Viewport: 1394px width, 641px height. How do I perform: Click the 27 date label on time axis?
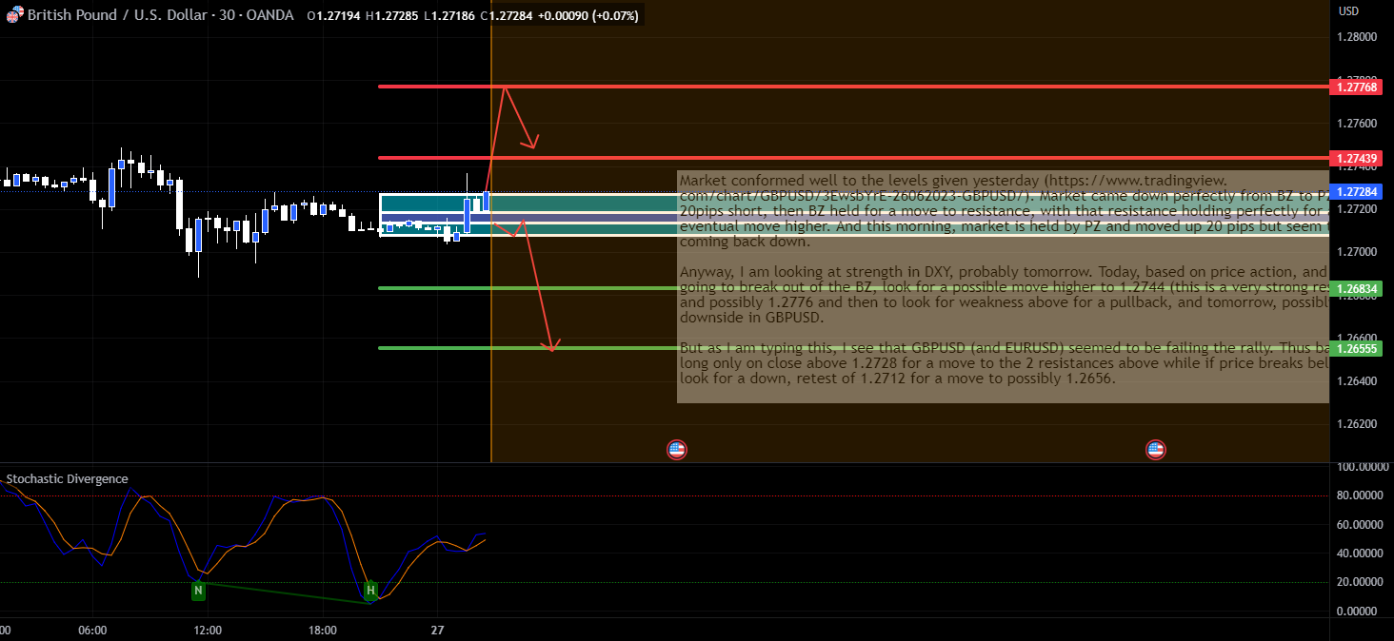(x=437, y=631)
